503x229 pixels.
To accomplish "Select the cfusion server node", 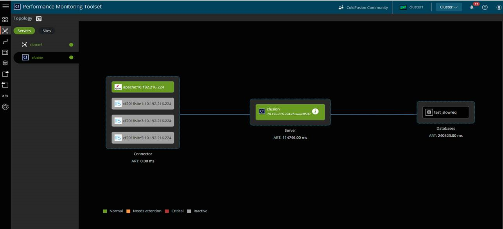I will coord(290,112).
